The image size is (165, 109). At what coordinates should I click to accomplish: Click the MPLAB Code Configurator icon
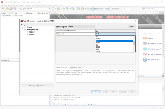(x=145, y=54)
